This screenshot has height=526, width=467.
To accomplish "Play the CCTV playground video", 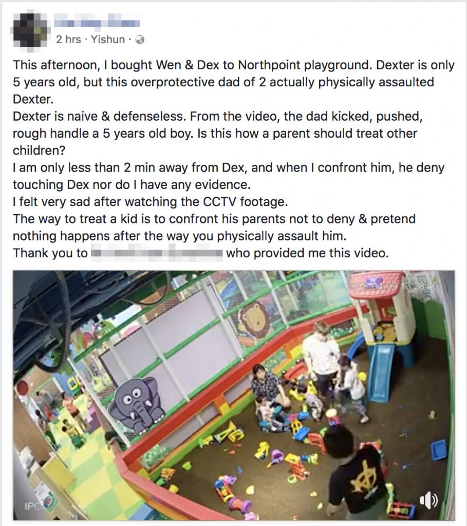I will [234, 395].
